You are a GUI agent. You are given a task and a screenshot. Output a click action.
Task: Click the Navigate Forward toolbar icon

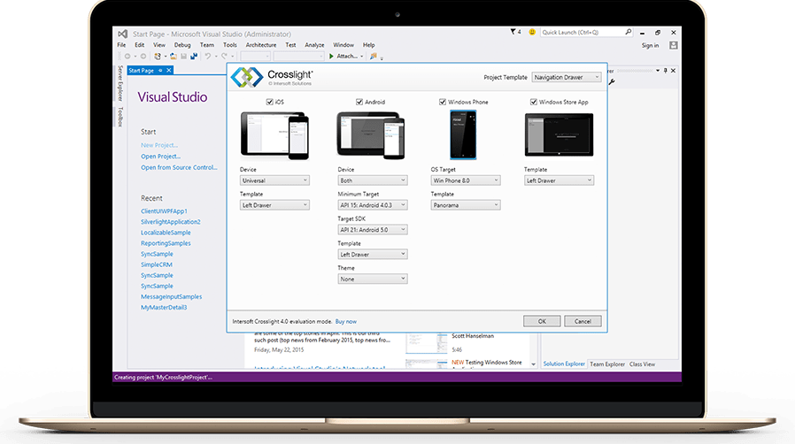(143, 57)
